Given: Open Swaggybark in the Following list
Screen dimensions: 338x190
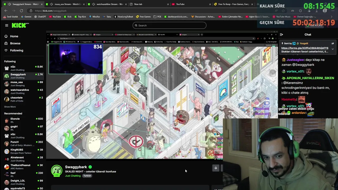Looking at the screenshot, I should [23, 76].
